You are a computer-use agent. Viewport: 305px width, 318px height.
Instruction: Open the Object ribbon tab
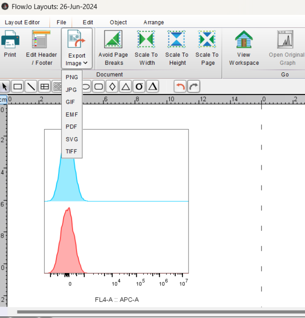click(118, 22)
